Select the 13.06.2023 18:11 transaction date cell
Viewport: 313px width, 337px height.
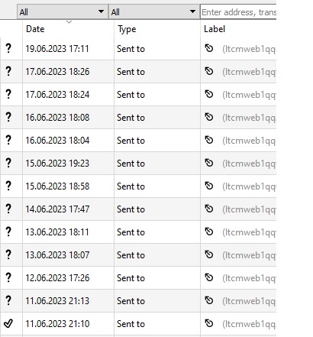click(x=57, y=232)
